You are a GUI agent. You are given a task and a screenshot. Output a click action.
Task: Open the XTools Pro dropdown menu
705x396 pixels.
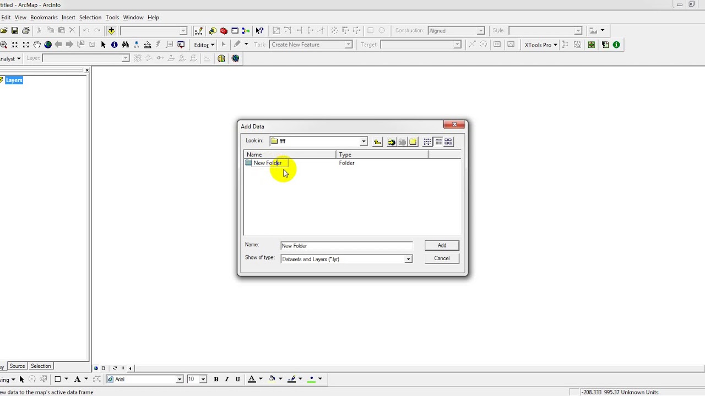click(541, 45)
